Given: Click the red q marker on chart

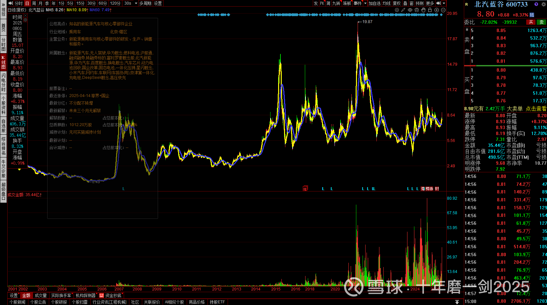Looking at the screenshot, I should pos(305,188).
